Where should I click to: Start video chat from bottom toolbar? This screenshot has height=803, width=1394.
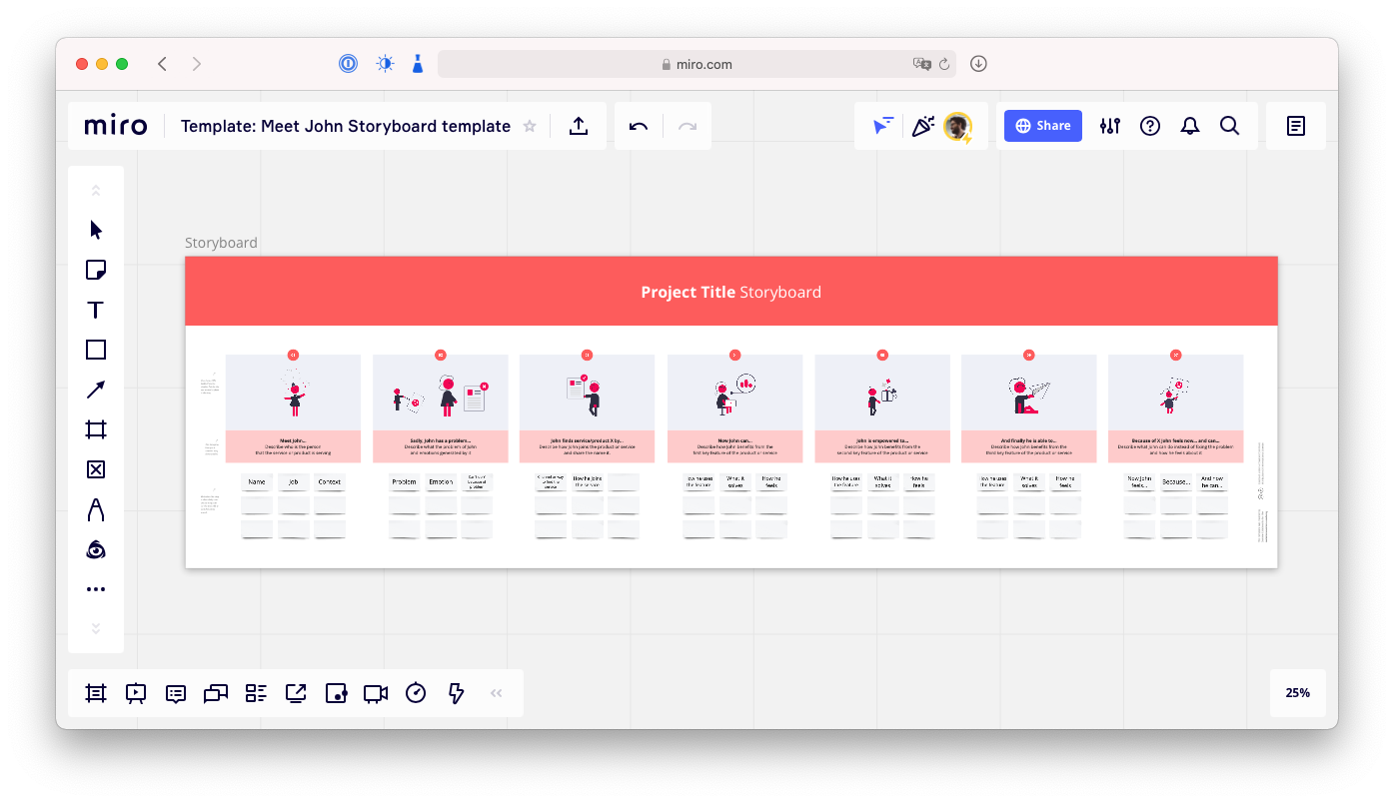(x=376, y=693)
